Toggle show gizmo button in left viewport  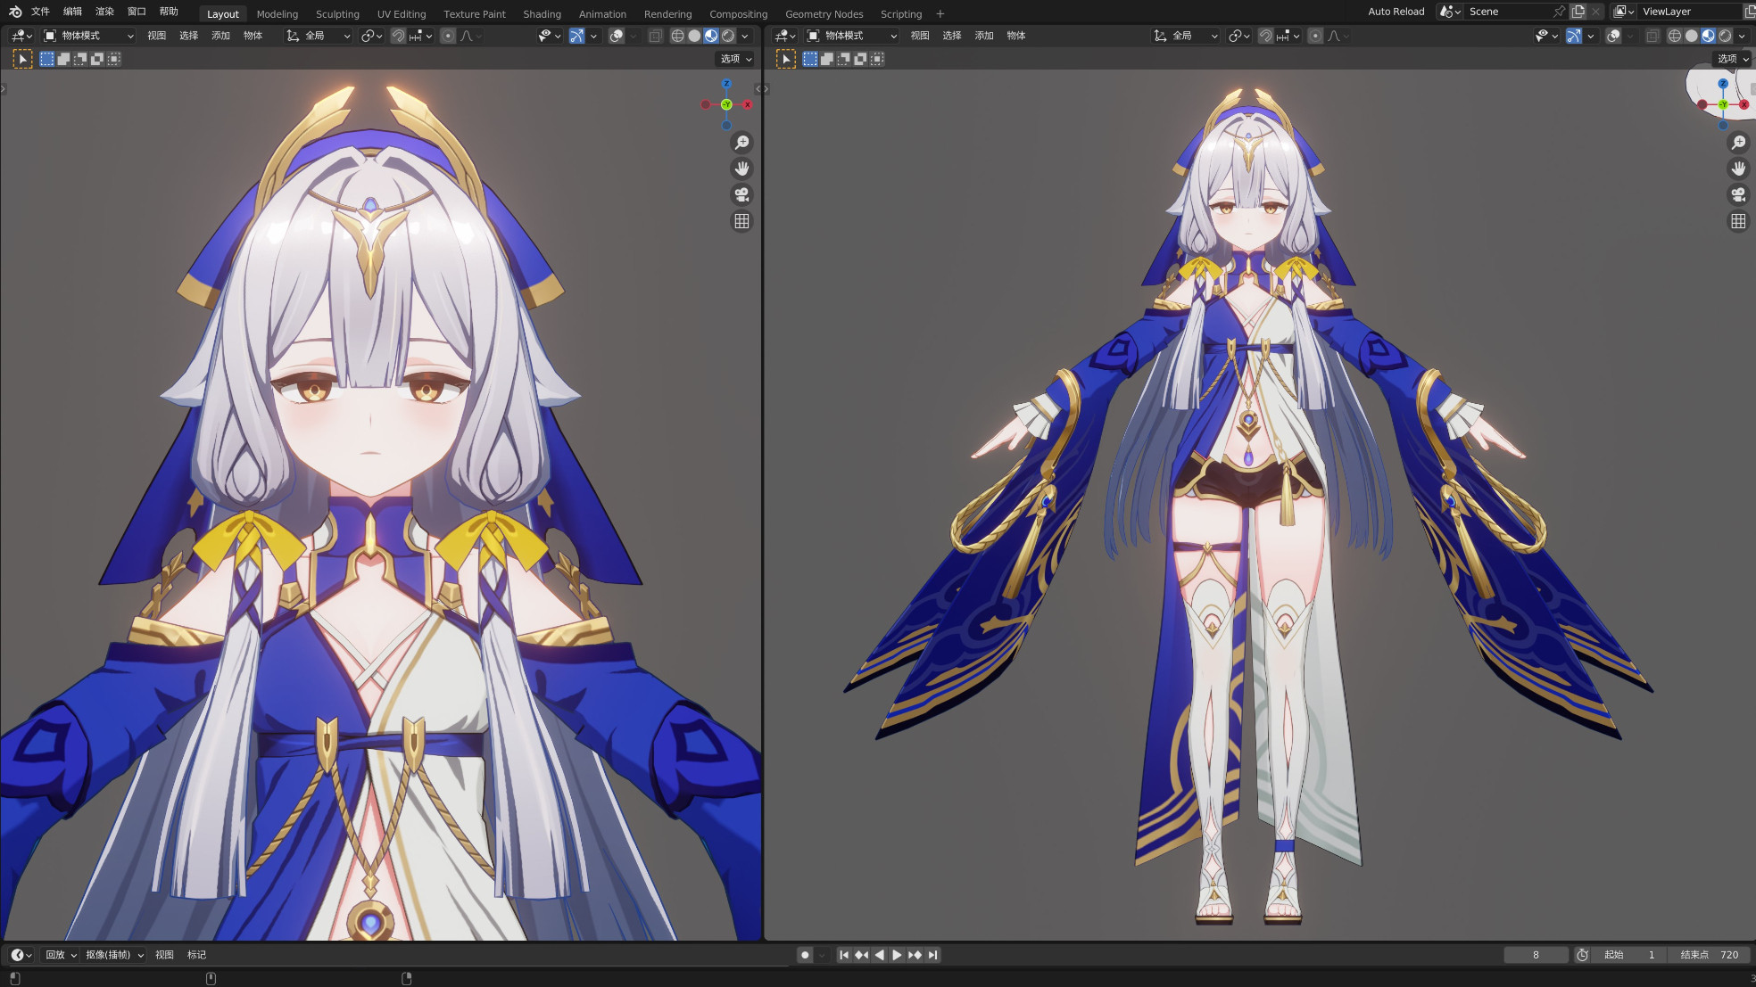(x=576, y=36)
